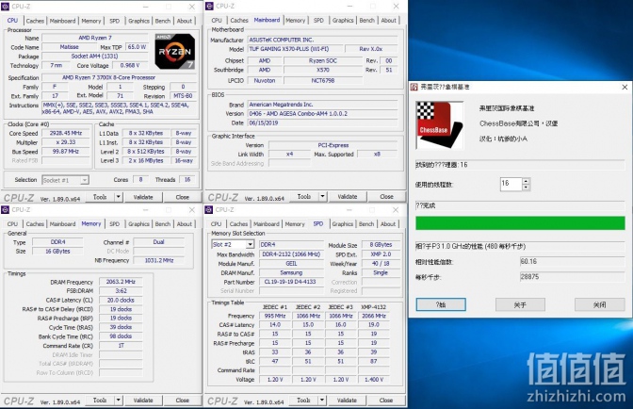Click the DRAM Frequency value 2063.2 MHz
633x409 pixels.
[x=121, y=282]
